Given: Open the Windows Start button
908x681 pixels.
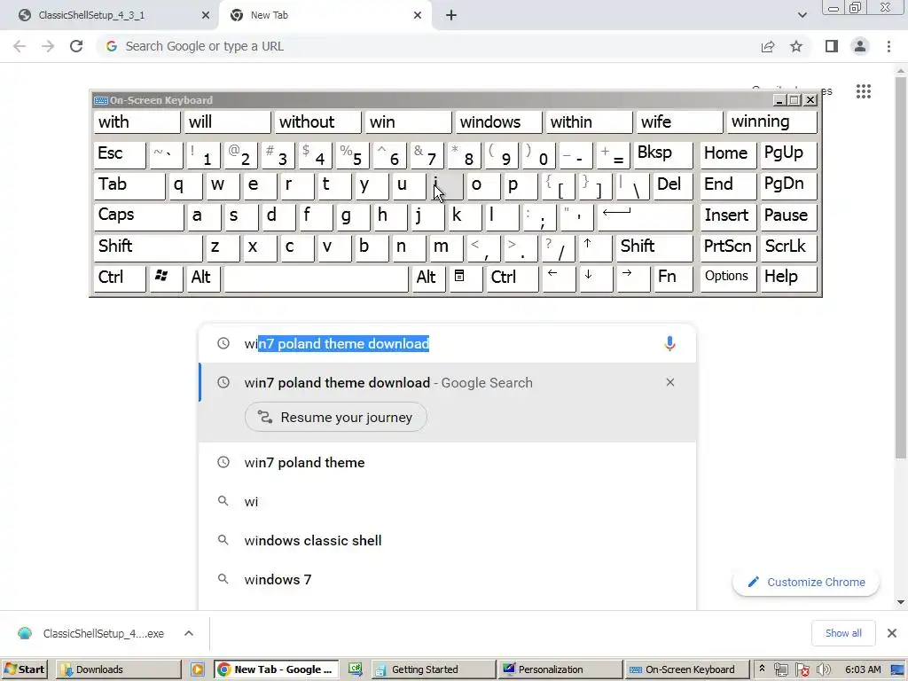Looking at the screenshot, I should click(24, 669).
